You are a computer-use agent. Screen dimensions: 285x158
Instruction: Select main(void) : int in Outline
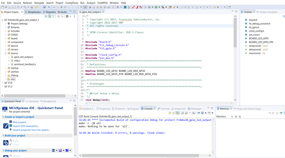pos(257,53)
